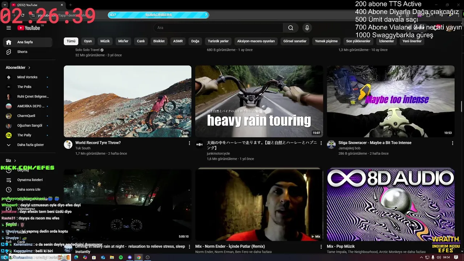Select the Görsel sanatlar chip
This screenshot has width=464, height=261.
click(x=295, y=41)
